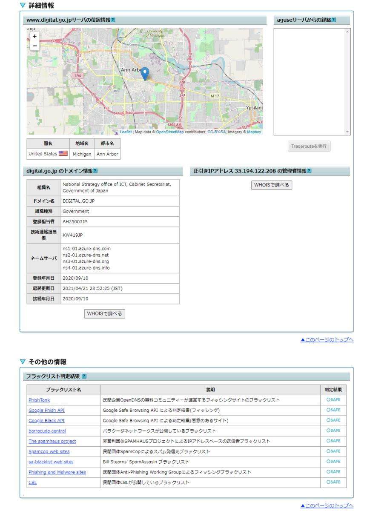The image size is (370, 511).
Task: Open The spamhaus project link
Action: click(52, 441)
